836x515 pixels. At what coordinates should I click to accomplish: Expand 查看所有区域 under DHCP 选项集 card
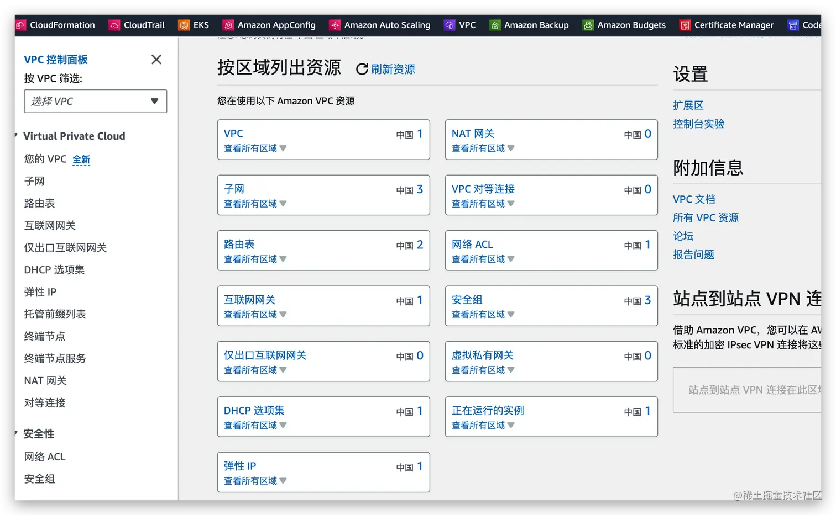255,425
